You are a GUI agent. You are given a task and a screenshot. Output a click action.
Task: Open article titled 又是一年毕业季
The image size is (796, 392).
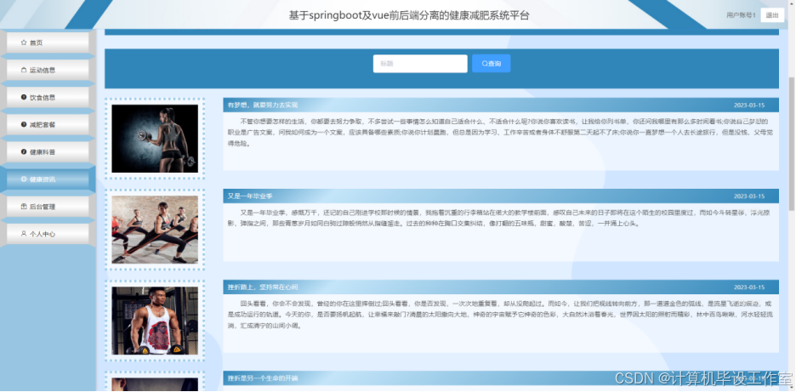tap(250, 196)
